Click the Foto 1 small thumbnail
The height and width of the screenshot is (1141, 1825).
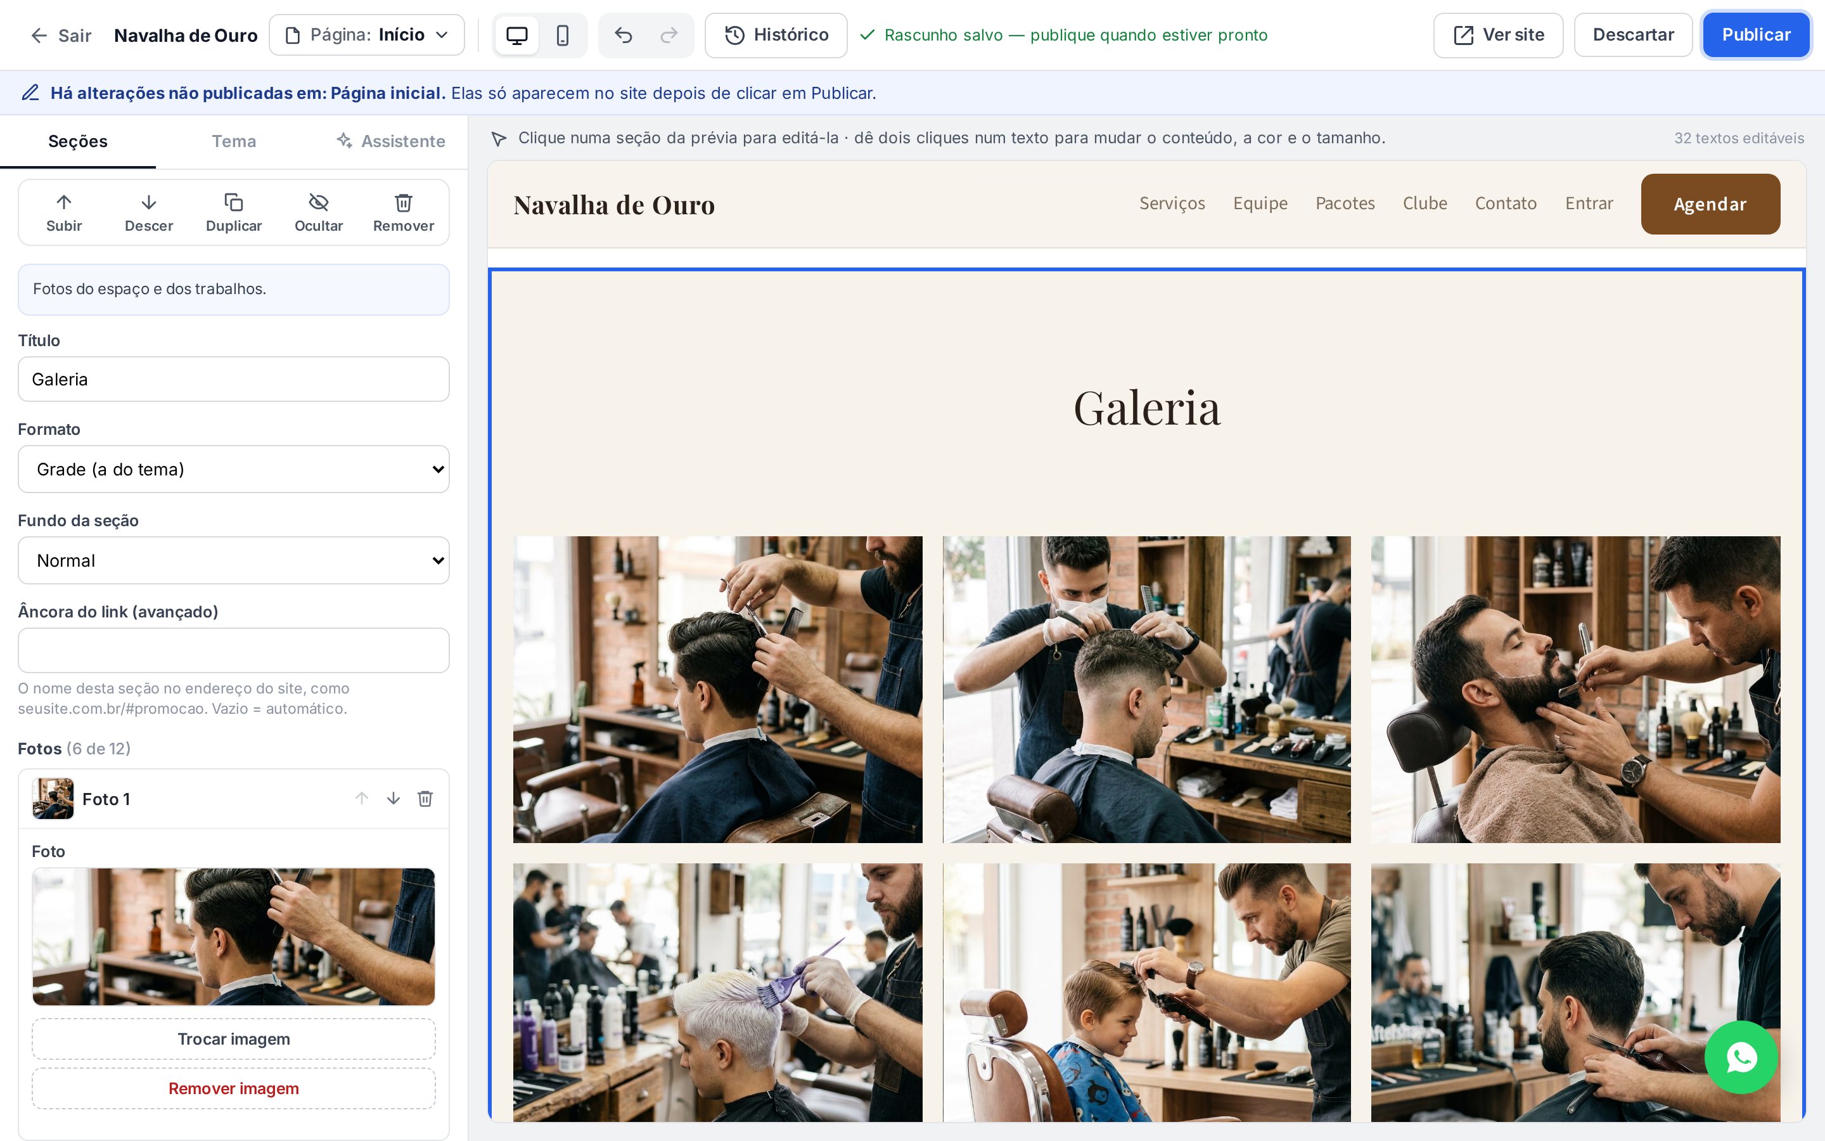(53, 799)
